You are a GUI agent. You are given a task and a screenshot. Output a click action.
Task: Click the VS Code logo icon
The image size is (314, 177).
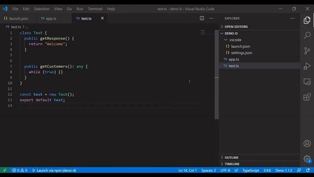[5, 9]
